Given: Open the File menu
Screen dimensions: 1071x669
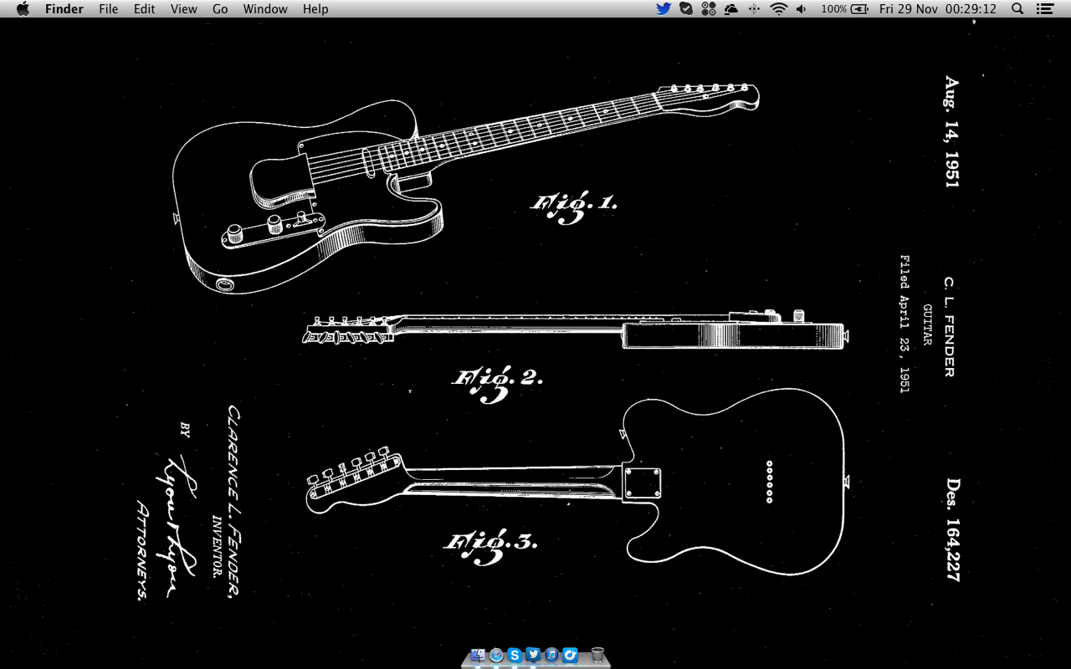Looking at the screenshot, I should [108, 8].
